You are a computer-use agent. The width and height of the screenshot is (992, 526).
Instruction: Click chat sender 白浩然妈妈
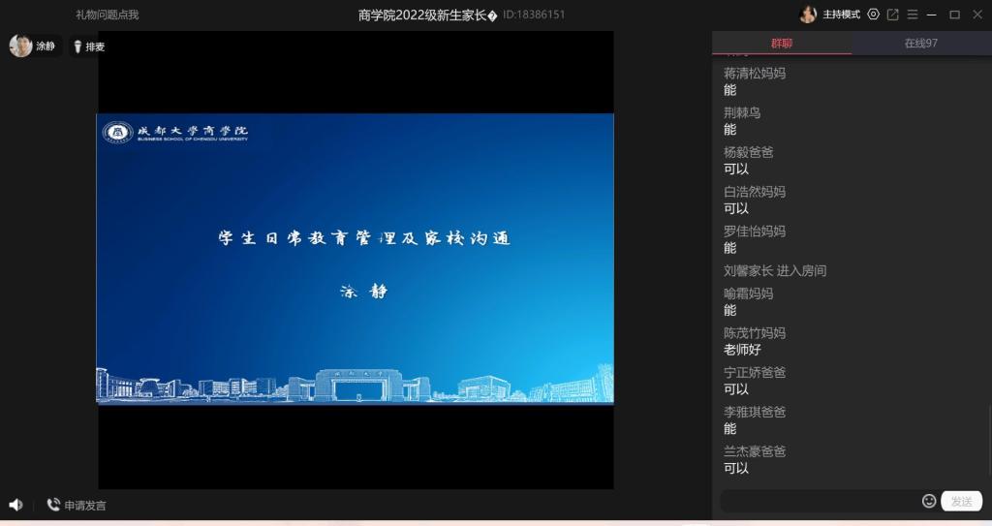click(x=755, y=191)
